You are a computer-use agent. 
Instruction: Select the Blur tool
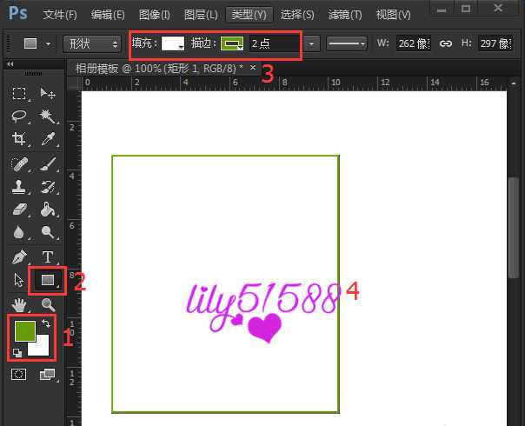click(19, 232)
